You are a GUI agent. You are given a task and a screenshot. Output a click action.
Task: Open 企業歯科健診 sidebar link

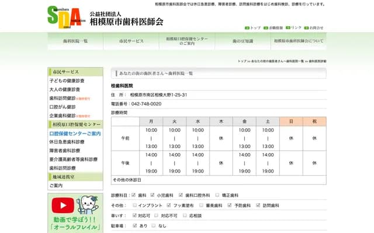click(x=63, y=116)
